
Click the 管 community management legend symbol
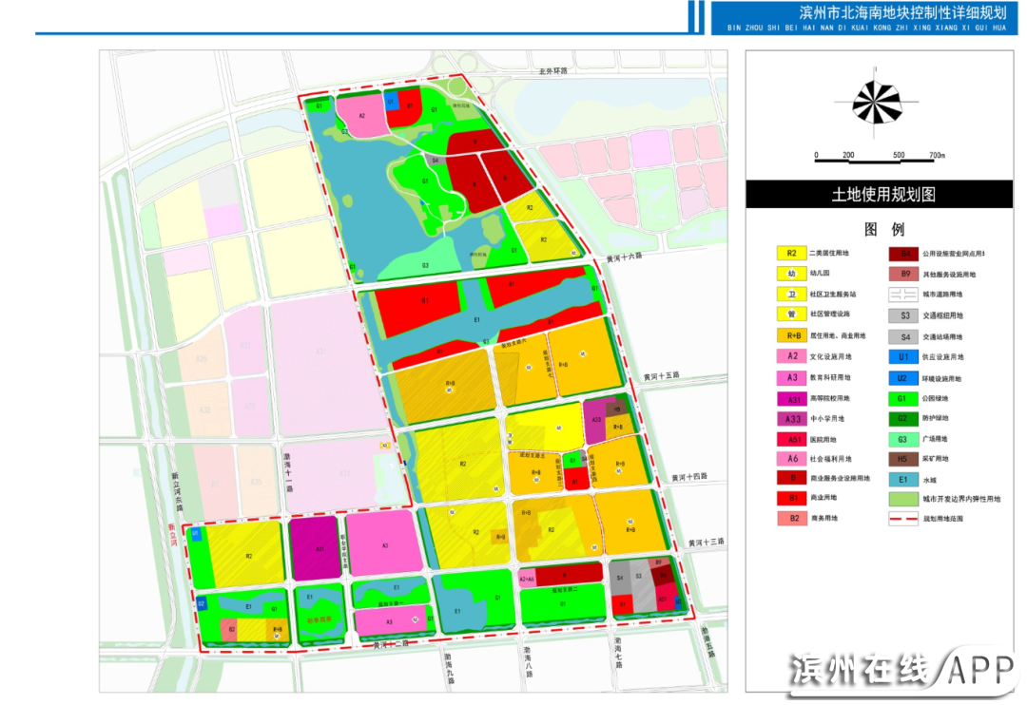click(791, 314)
